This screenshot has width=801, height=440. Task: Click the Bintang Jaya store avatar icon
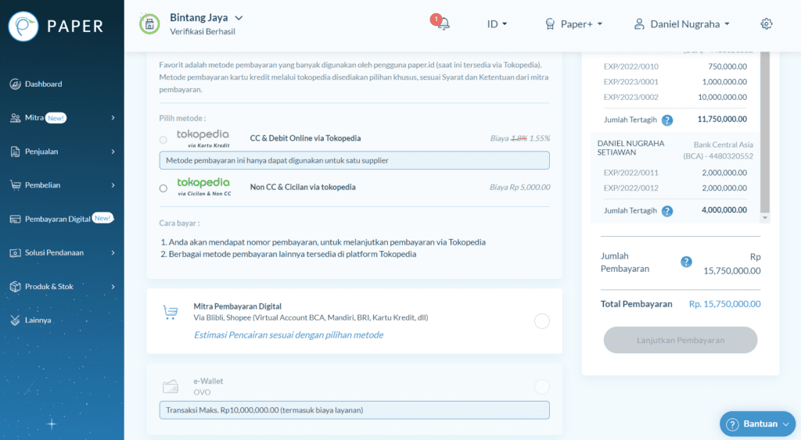[x=149, y=24]
